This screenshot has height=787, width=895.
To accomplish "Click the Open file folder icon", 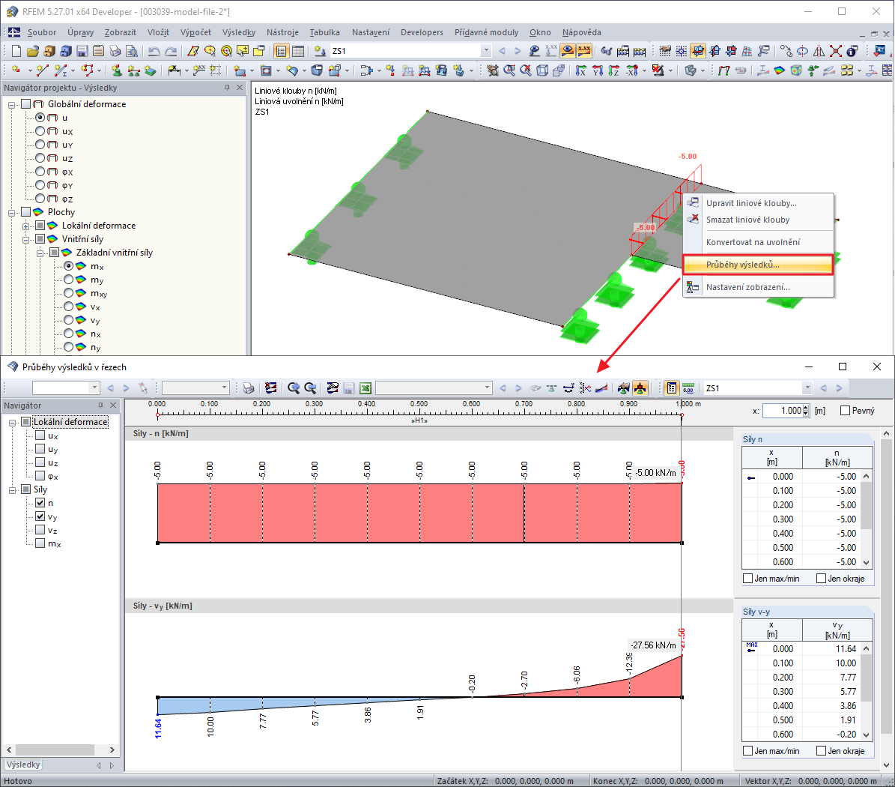I will point(32,52).
